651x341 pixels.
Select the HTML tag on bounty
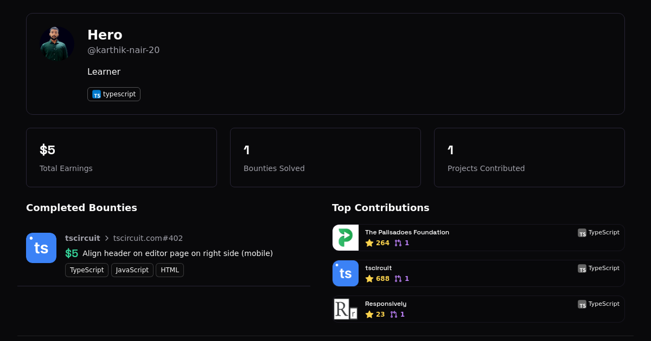(170, 270)
